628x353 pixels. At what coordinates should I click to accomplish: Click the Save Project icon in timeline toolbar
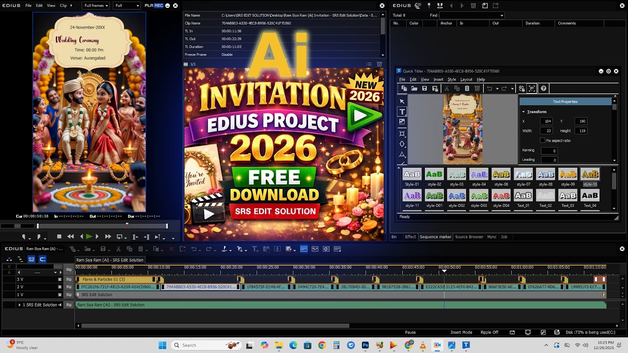coord(103,249)
